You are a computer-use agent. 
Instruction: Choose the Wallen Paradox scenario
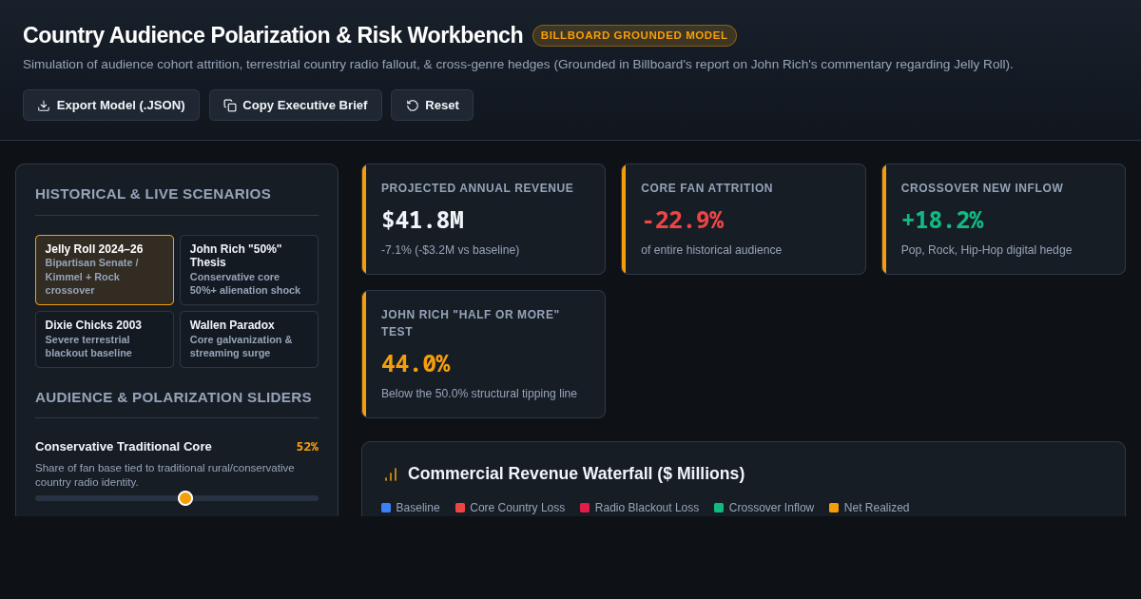[x=249, y=339]
